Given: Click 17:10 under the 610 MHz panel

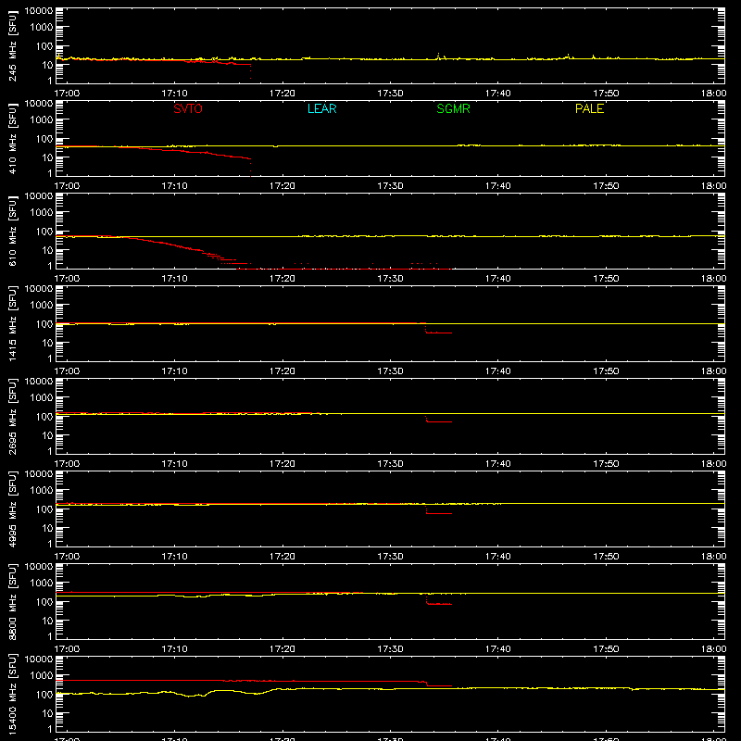Looking at the screenshot, I should click(174, 279).
